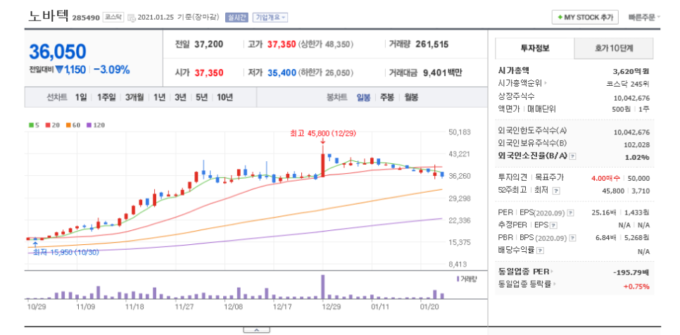
Task: Click the +0.75% sector change value
Action: 636,286
